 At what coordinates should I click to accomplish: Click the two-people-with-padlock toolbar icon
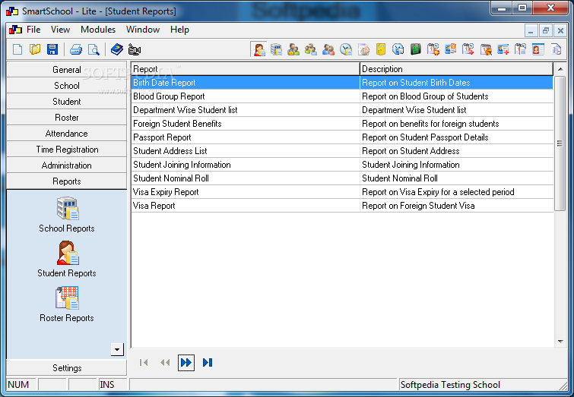[293, 49]
